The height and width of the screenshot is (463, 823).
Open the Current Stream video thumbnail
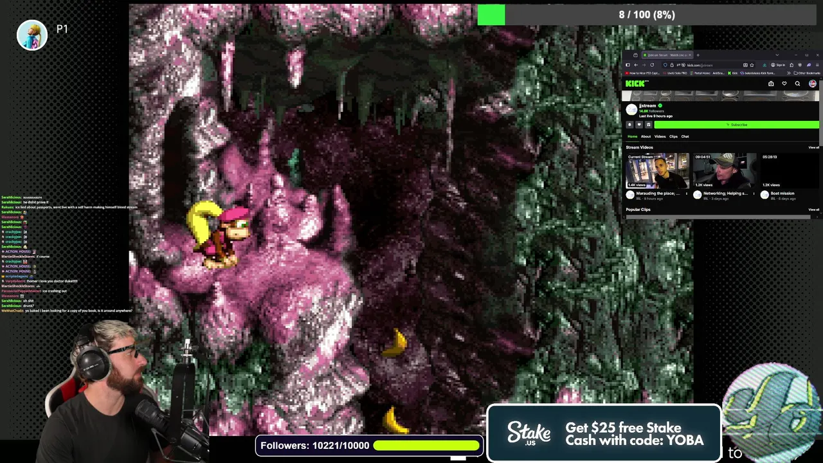click(657, 170)
